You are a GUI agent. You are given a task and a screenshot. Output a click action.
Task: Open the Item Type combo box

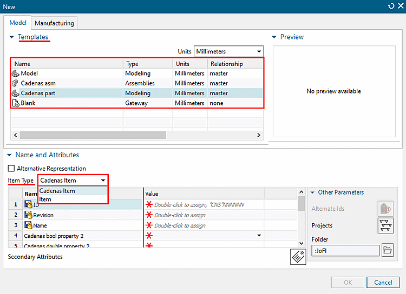pyautogui.click(x=73, y=181)
